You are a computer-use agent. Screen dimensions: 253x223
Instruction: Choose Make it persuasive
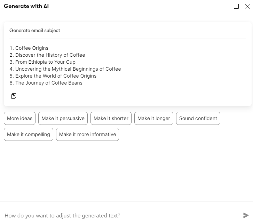tap(63, 118)
